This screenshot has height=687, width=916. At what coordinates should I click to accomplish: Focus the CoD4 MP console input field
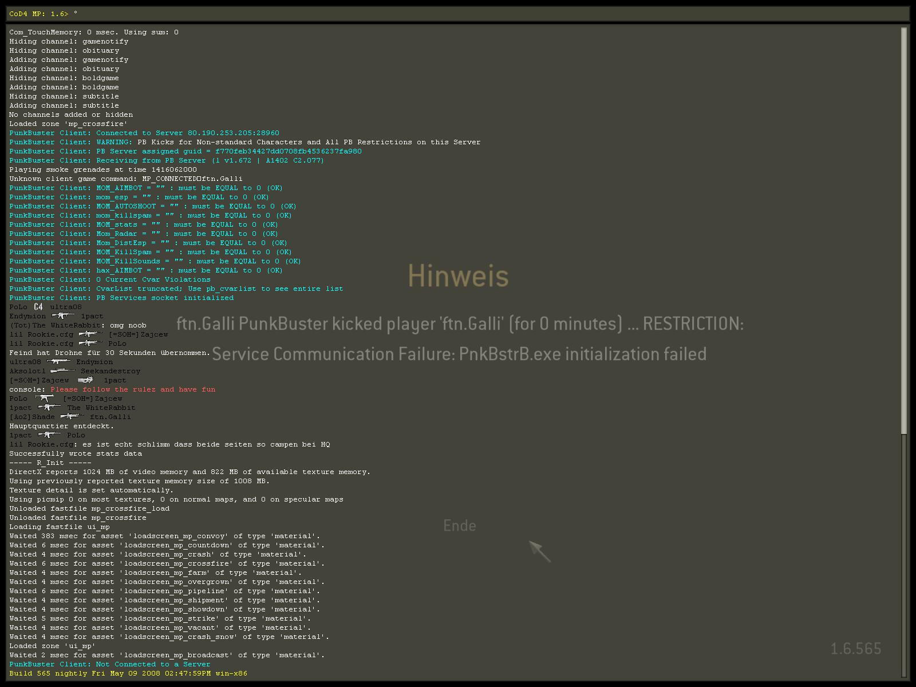pos(458,14)
